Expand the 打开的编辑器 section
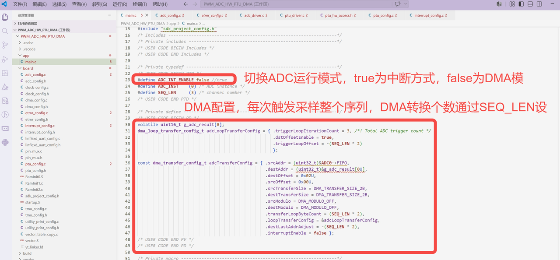This screenshot has width=560, height=260. (64, 23)
